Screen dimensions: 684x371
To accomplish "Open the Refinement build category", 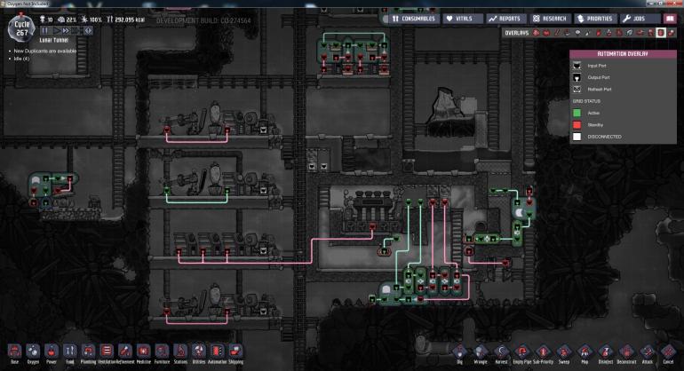I will pos(125,351).
